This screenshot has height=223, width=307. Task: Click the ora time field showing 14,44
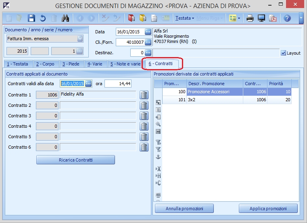point(118,84)
